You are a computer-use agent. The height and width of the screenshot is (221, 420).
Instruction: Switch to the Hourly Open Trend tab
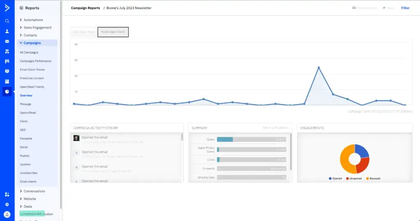point(113,32)
